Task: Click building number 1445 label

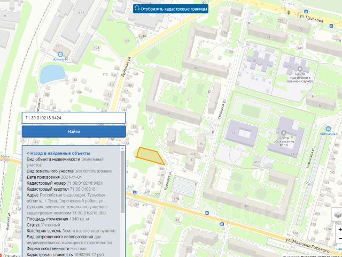Action: point(81,13)
